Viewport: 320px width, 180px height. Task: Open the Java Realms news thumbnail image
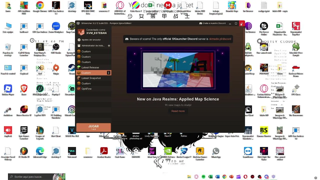178,70
